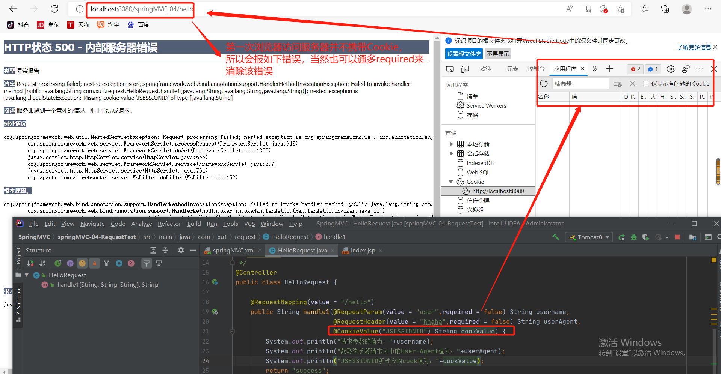The width and height of the screenshot is (721, 374).
Task: Toggle Sort Alphabetically in Structure
Action: pyautogui.click(x=42, y=263)
